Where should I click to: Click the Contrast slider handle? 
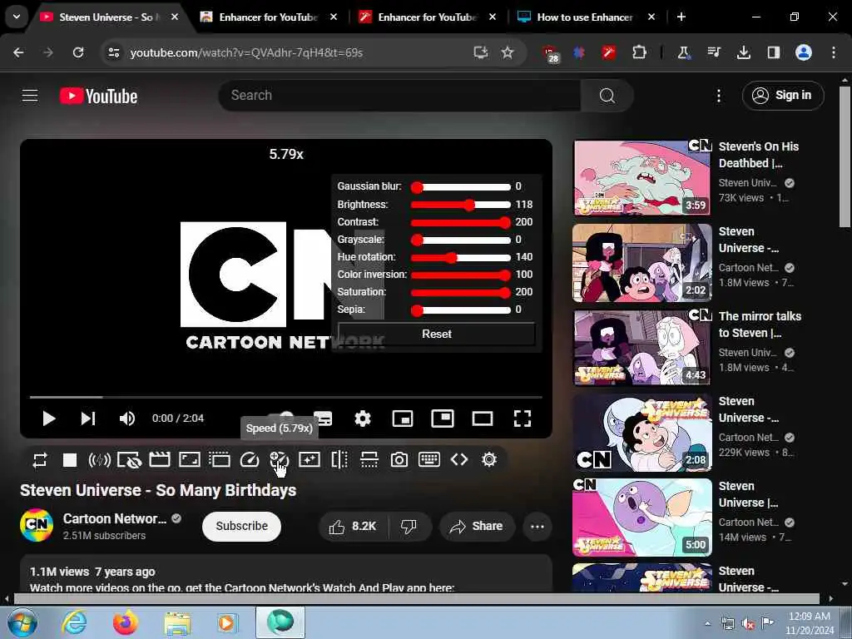[x=505, y=222]
